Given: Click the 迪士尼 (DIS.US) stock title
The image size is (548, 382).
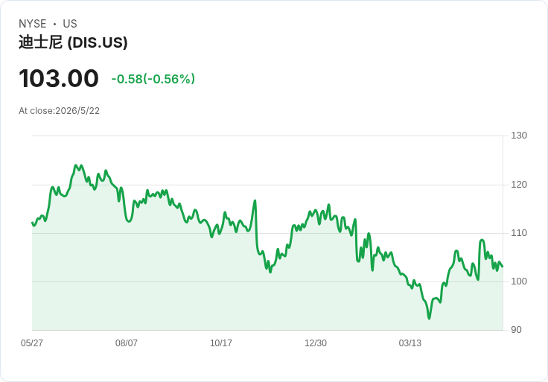Looking at the screenshot, I should pos(73,42).
